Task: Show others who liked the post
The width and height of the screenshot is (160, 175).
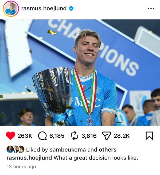Action: 108,150
